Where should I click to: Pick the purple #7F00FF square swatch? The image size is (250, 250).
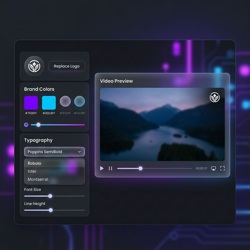click(x=31, y=103)
